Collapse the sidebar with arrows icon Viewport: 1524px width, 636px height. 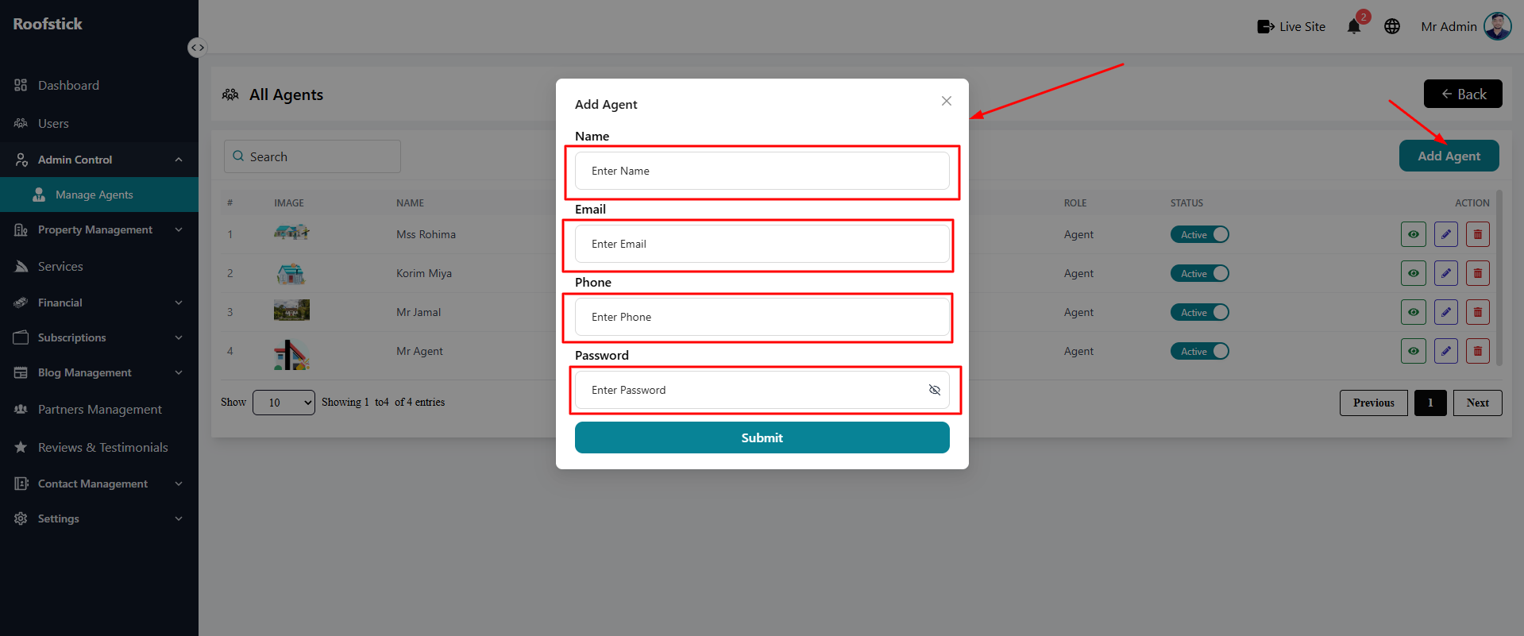tap(197, 48)
